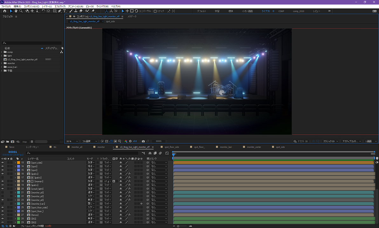Open the Composition menu (コンポジション)
Screen dimensions: 379x228
click(x=31, y=7)
